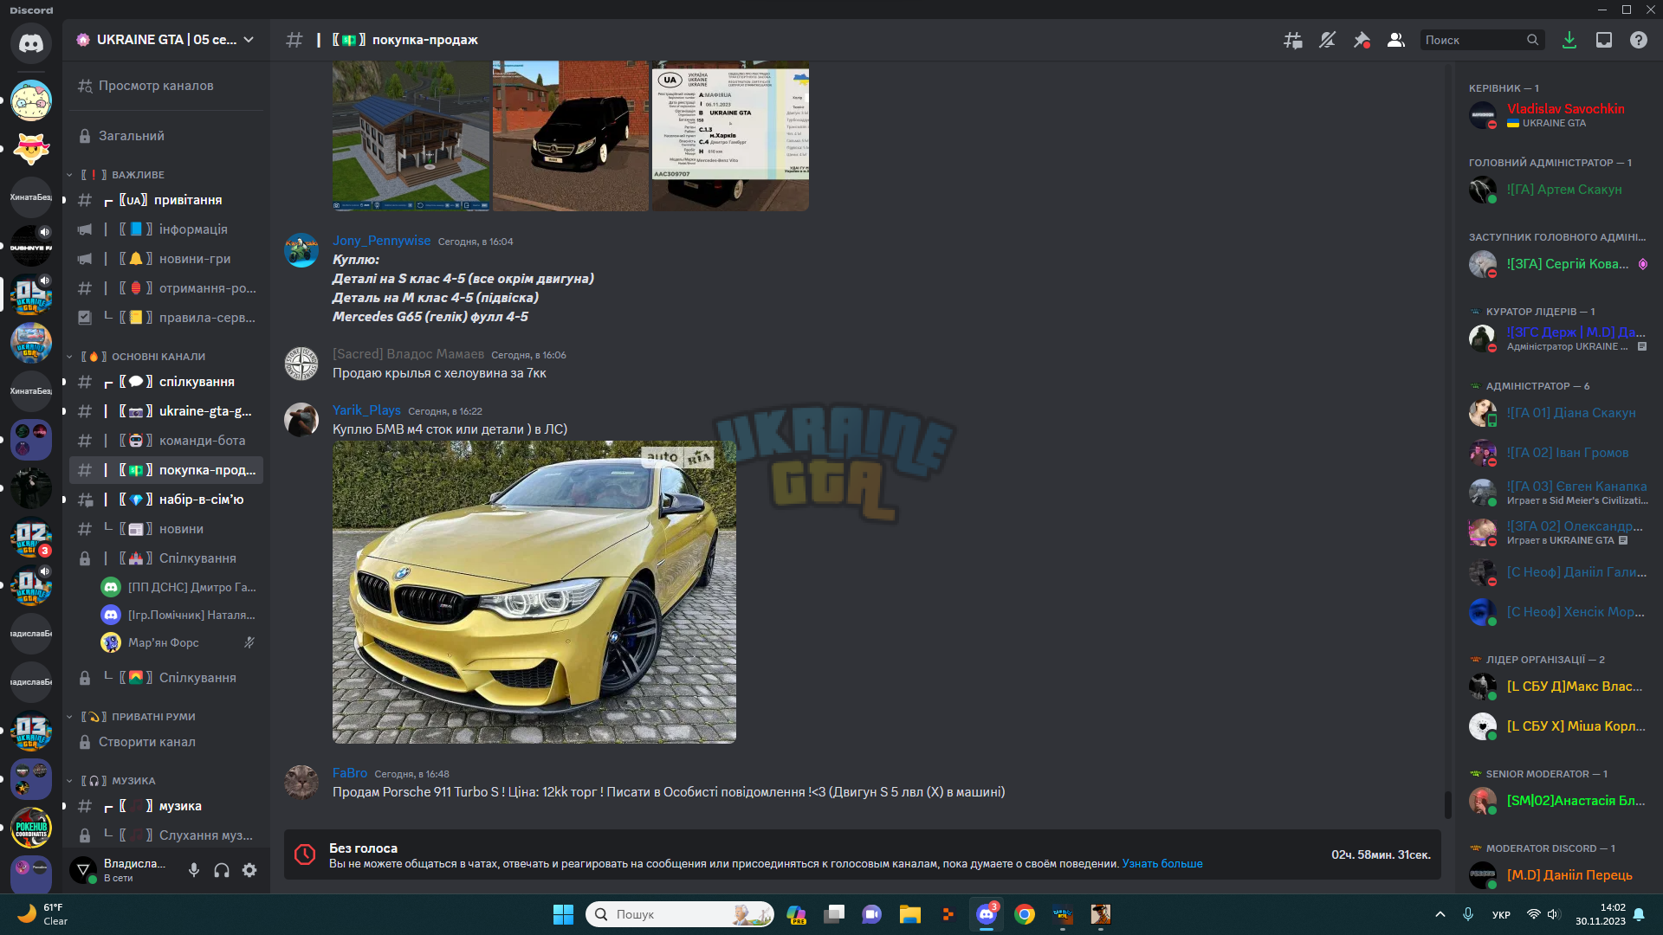Open the black Mercedes van thumbnail

571,136
